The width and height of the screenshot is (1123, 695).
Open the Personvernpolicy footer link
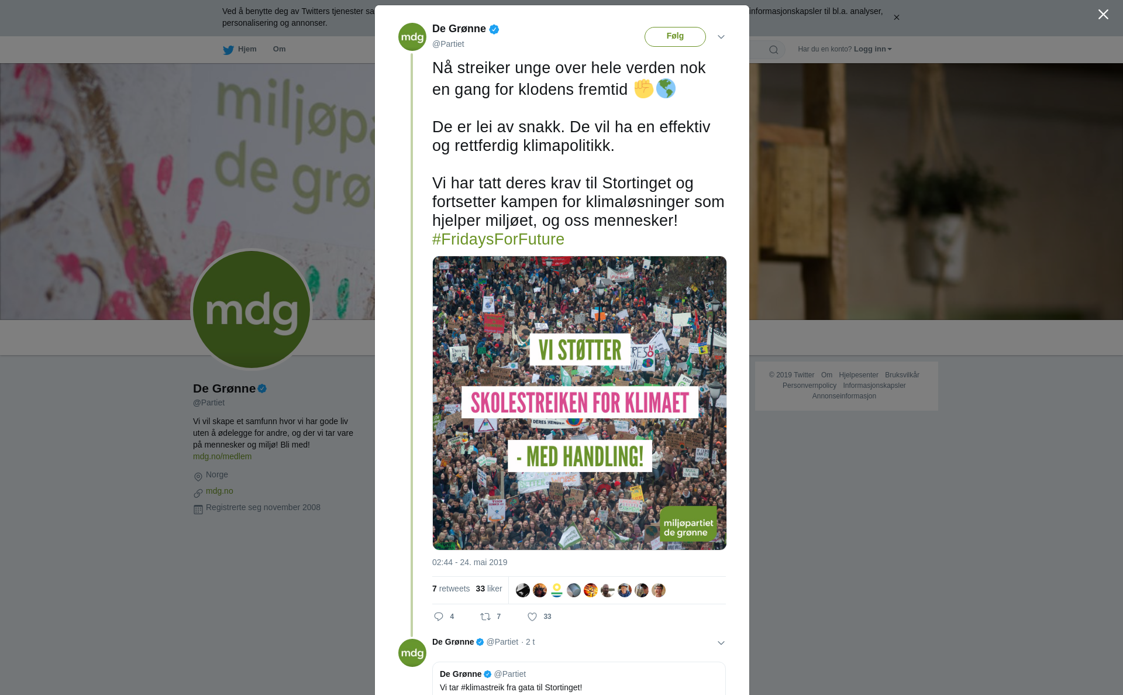tap(809, 386)
